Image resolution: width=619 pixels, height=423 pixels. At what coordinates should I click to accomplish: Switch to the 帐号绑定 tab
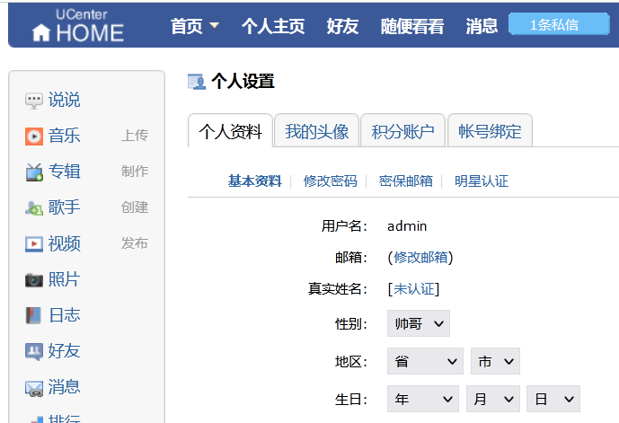coord(490,131)
